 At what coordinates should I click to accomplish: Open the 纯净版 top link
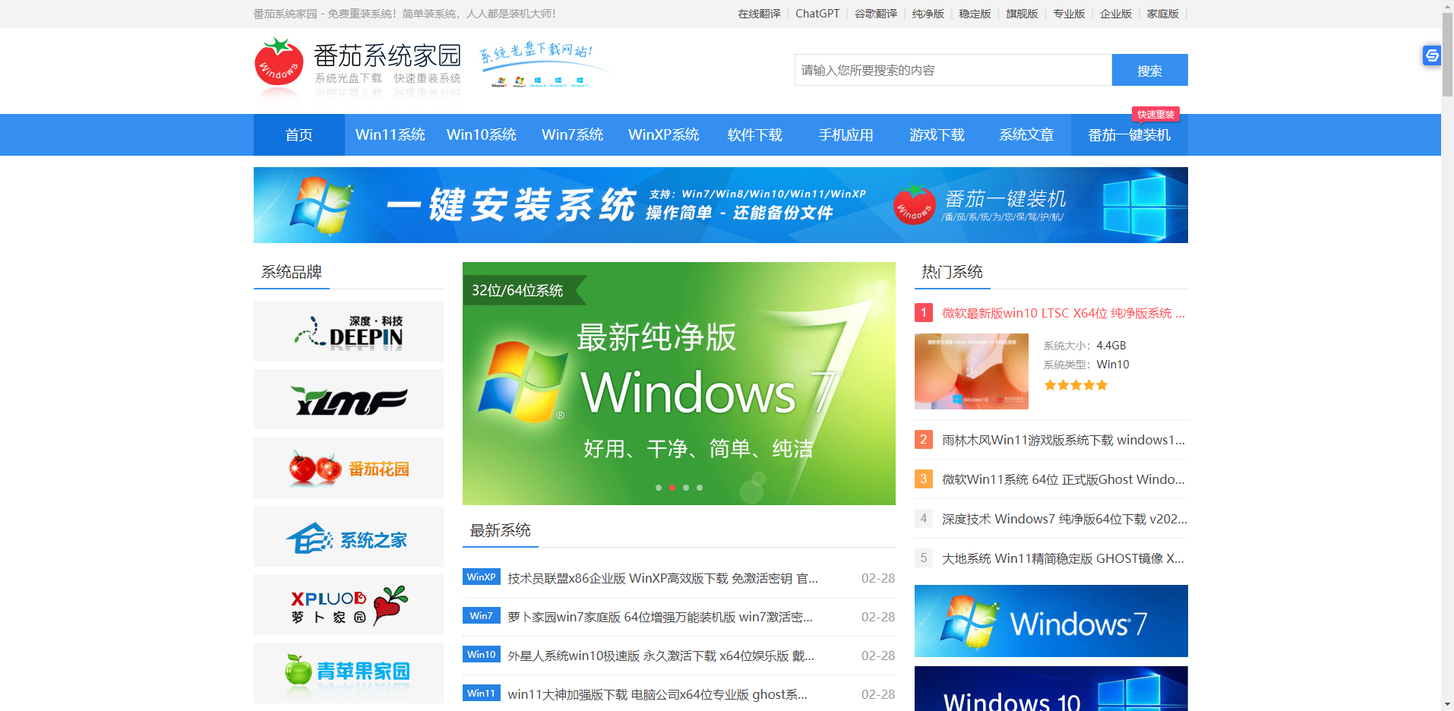point(928,14)
